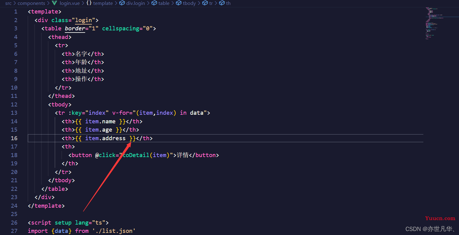Click the </th> tag on line 19
The height and width of the screenshot is (235, 459).
tap(70, 164)
